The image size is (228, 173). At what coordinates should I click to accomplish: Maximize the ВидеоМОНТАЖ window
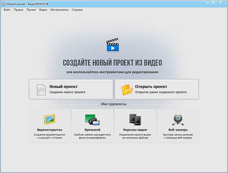pyautogui.click(x=213, y=2)
